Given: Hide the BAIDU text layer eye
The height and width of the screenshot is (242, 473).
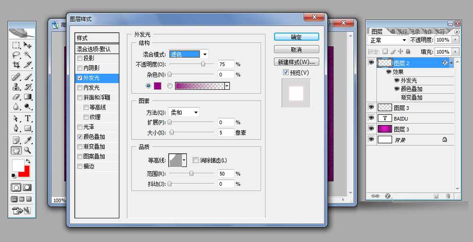Looking at the screenshot, I should pos(371,118).
